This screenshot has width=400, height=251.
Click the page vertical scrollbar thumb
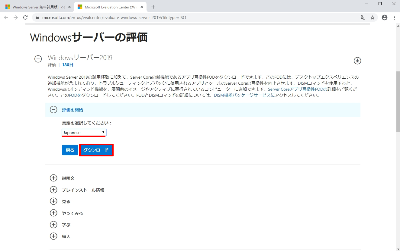pyautogui.click(x=398, y=102)
